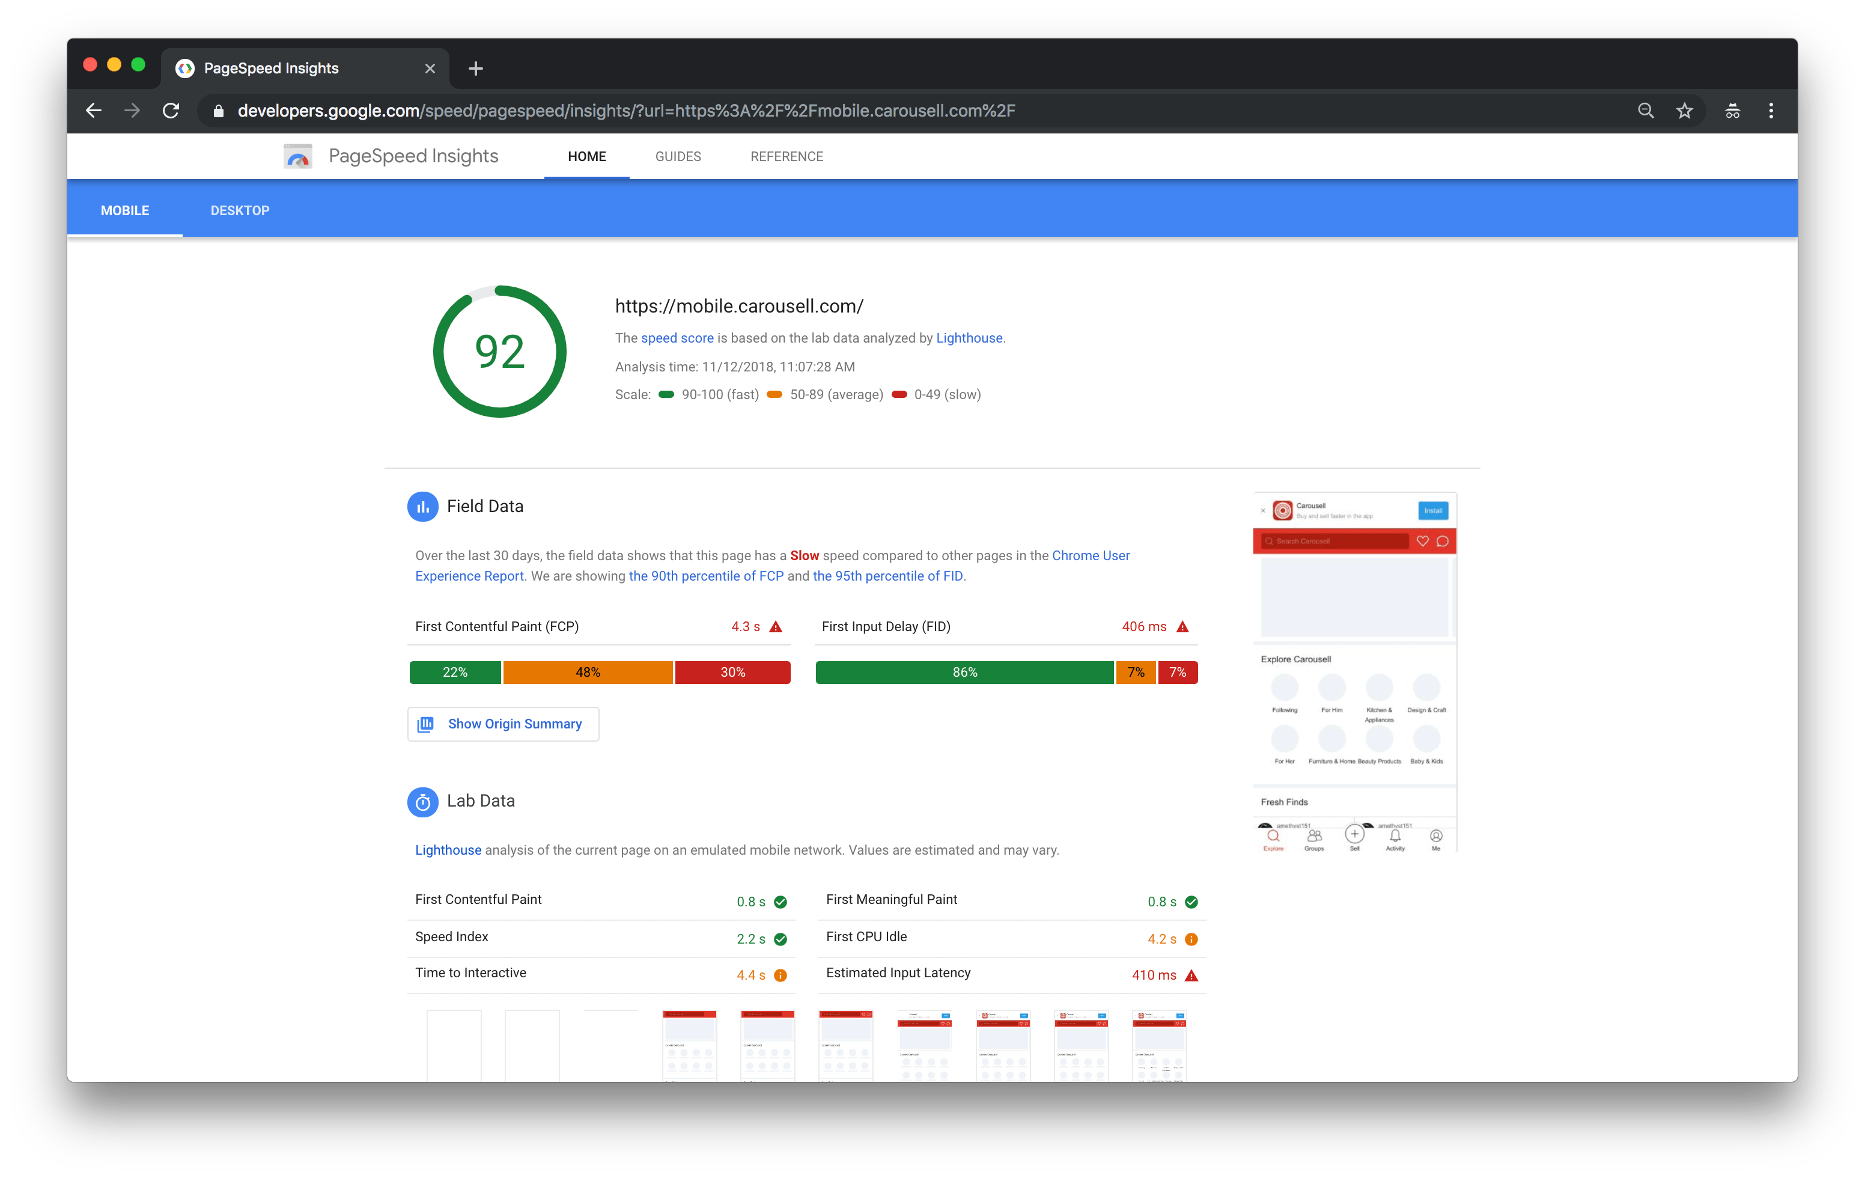Open the Chrome three-dot menu
This screenshot has width=1865, height=1178.
coord(1771,111)
